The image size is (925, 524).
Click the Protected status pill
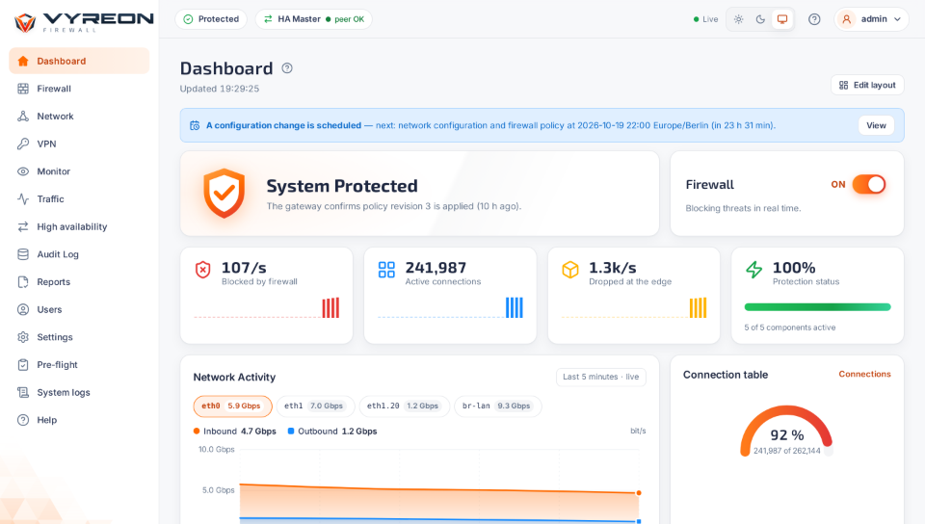pos(211,19)
